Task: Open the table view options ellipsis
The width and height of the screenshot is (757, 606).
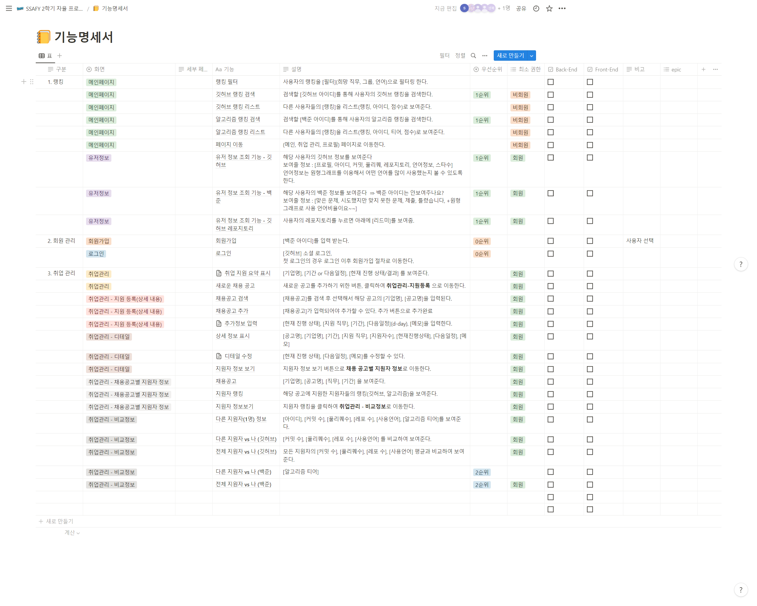Action: point(485,55)
